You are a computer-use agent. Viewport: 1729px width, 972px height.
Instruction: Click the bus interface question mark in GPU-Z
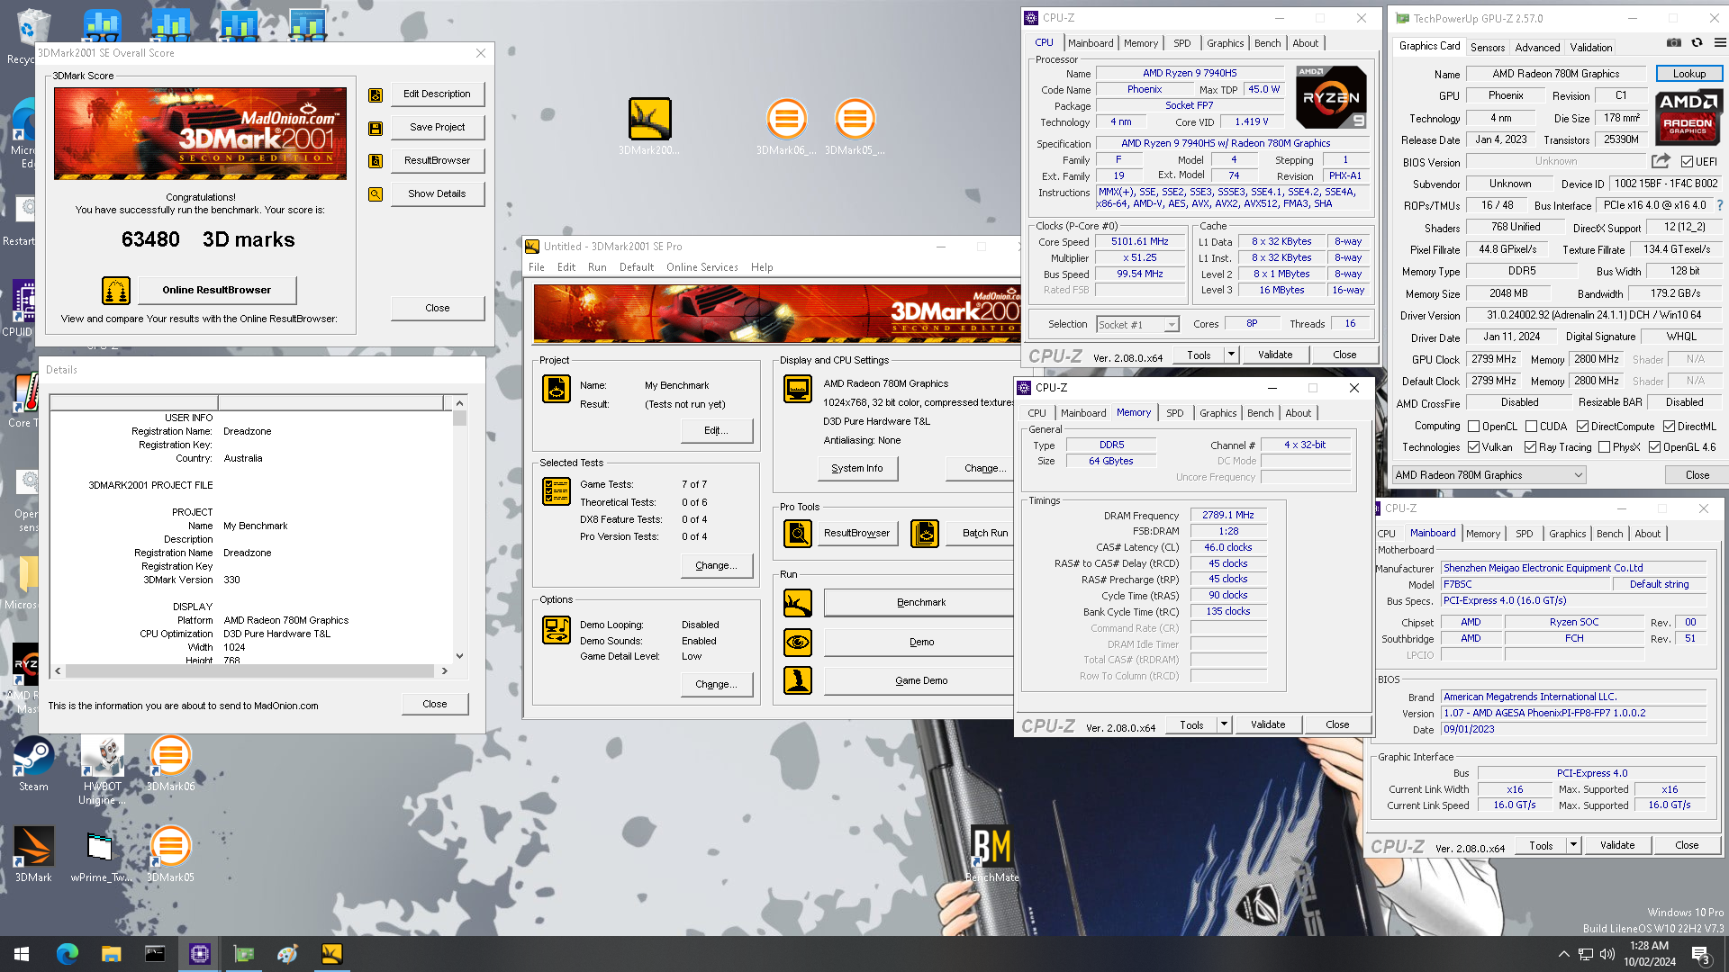pyautogui.click(x=1720, y=205)
